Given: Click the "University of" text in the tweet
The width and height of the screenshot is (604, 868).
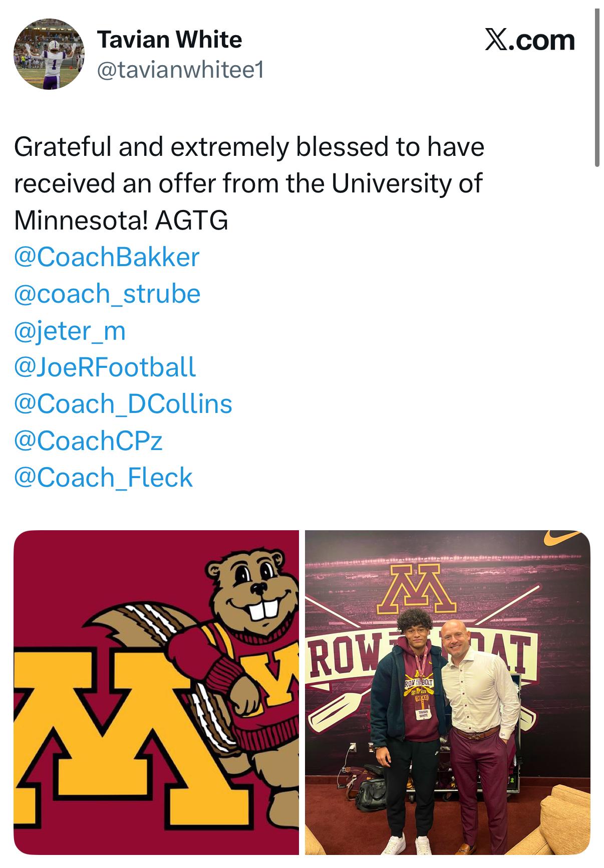Looking at the screenshot, I should [407, 183].
